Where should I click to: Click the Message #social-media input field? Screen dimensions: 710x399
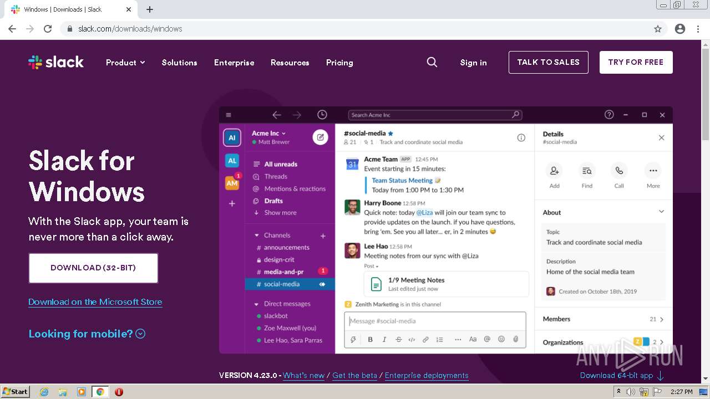point(435,321)
